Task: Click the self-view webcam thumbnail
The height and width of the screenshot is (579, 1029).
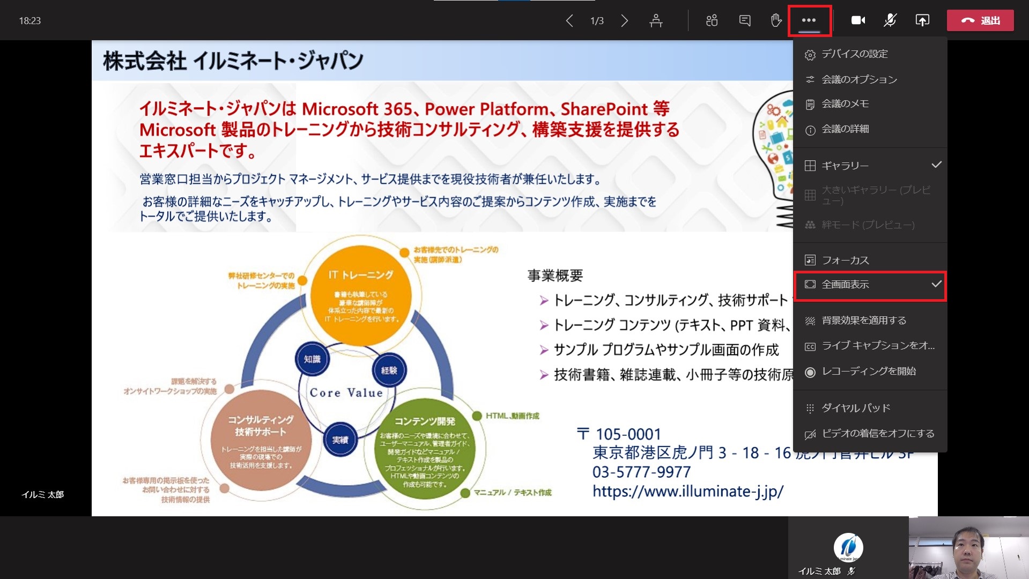Action: click(x=968, y=548)
